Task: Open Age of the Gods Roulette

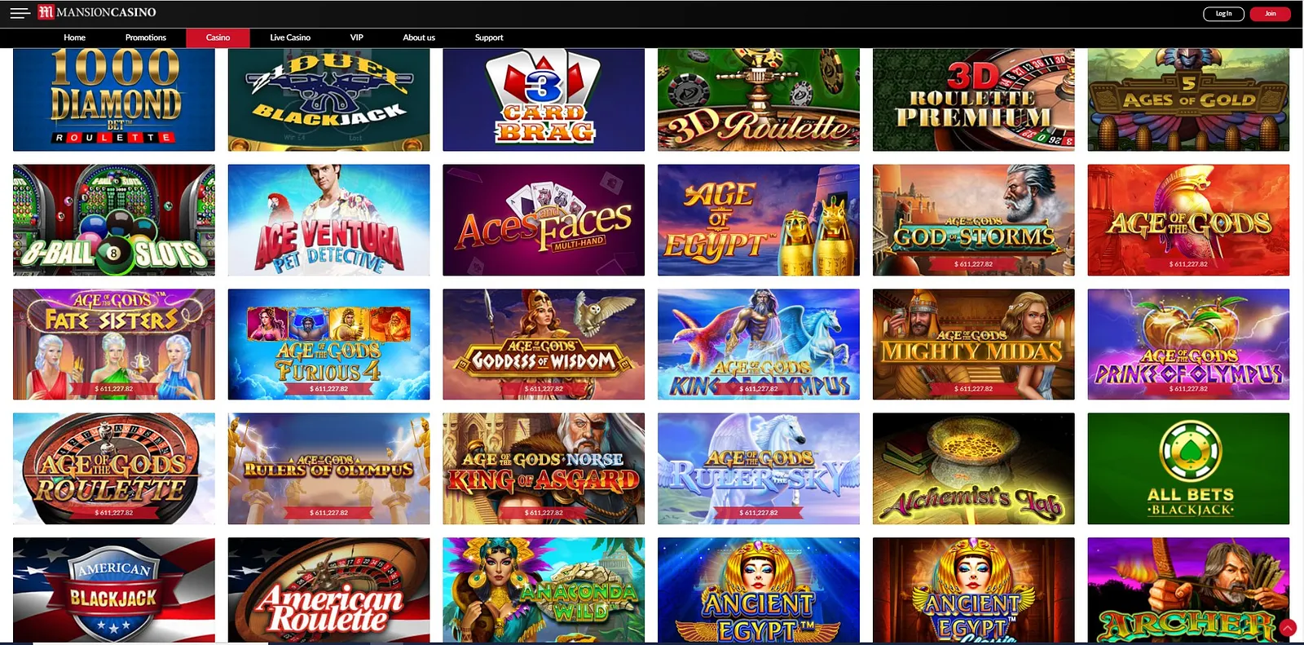Action: point(114,468)
